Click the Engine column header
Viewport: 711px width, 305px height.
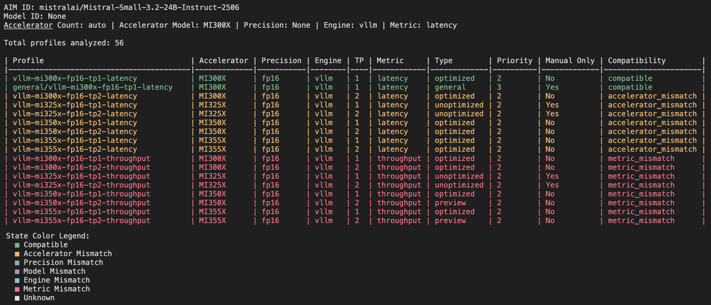click(328, 61)
